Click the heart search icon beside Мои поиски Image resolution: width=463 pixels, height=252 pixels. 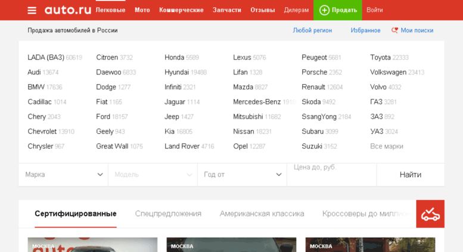[395, 30]
